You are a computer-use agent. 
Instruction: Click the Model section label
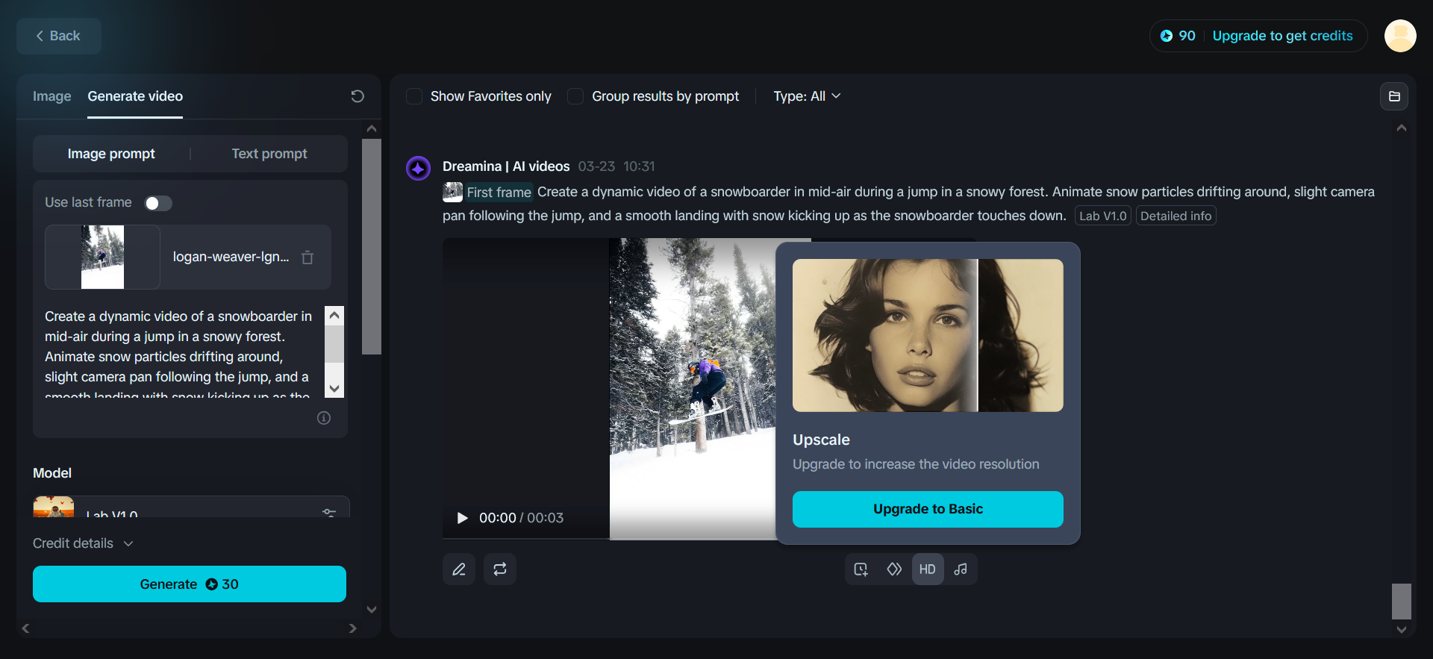(52, 473)
